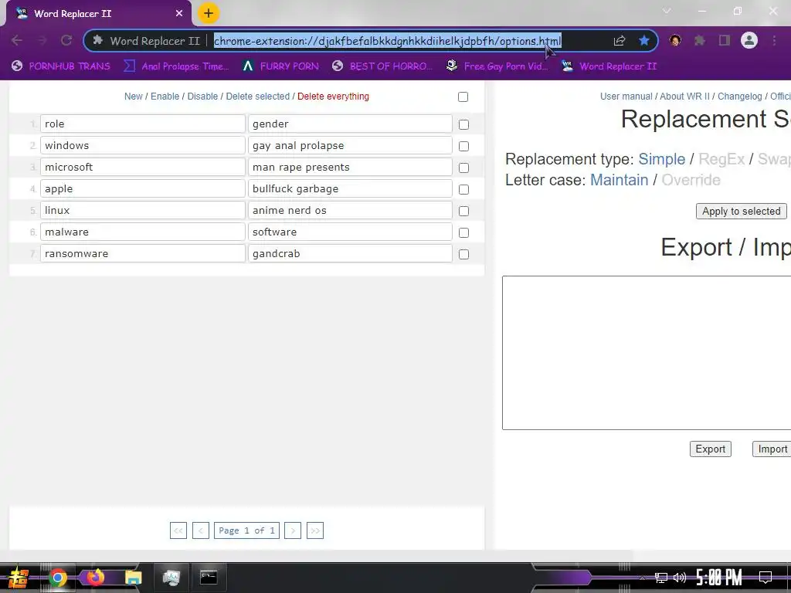Click the Disable link

pos(203,97)
